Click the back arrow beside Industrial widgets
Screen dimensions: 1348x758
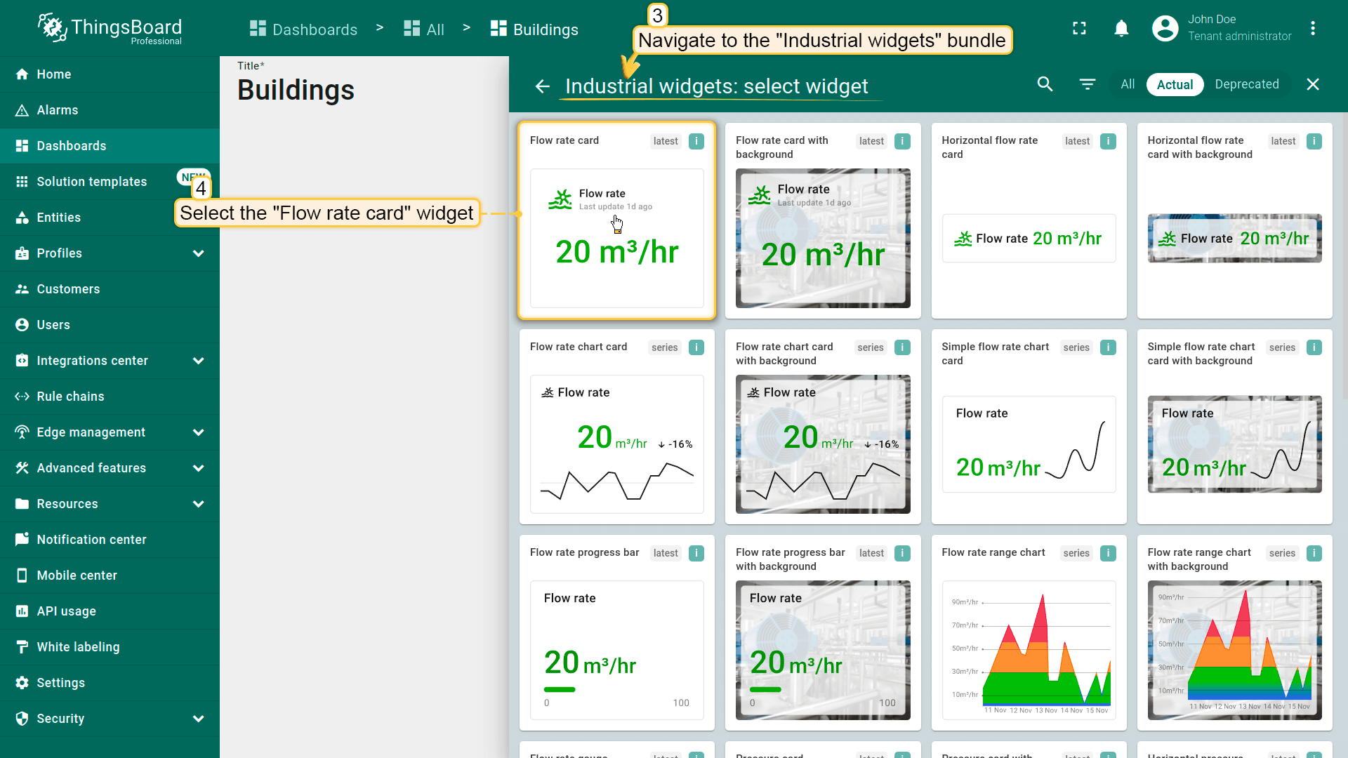542,86
